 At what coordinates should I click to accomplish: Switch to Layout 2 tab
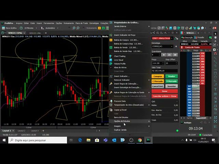coord(21,131)
